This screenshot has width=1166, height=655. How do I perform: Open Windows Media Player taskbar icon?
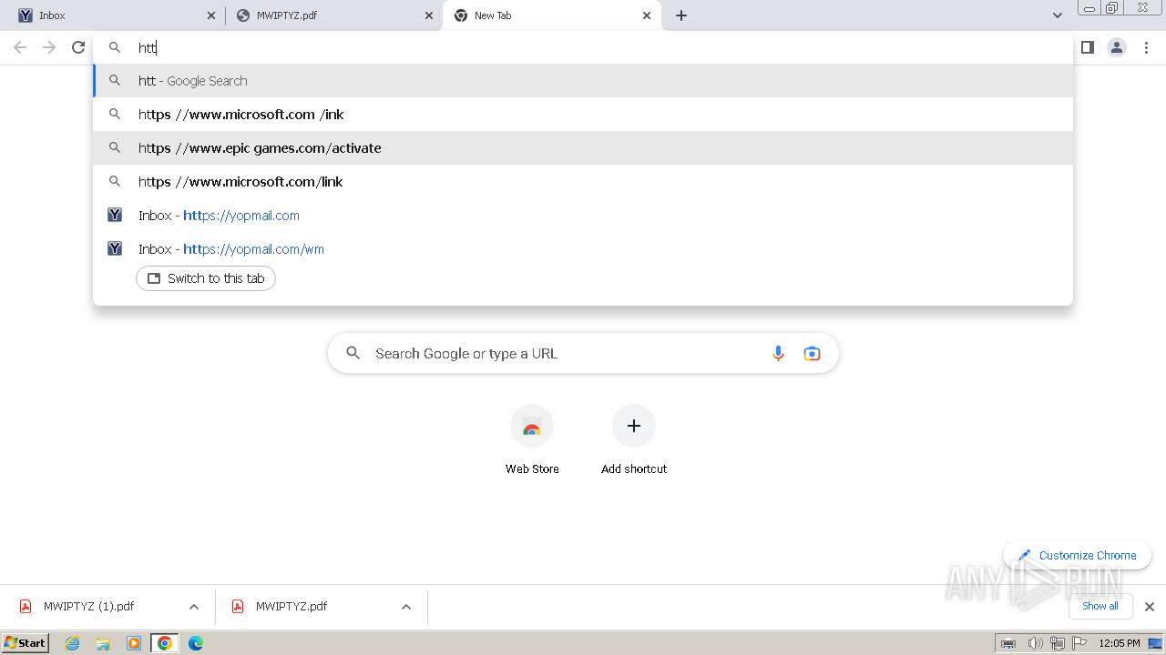tap(134, 643)
